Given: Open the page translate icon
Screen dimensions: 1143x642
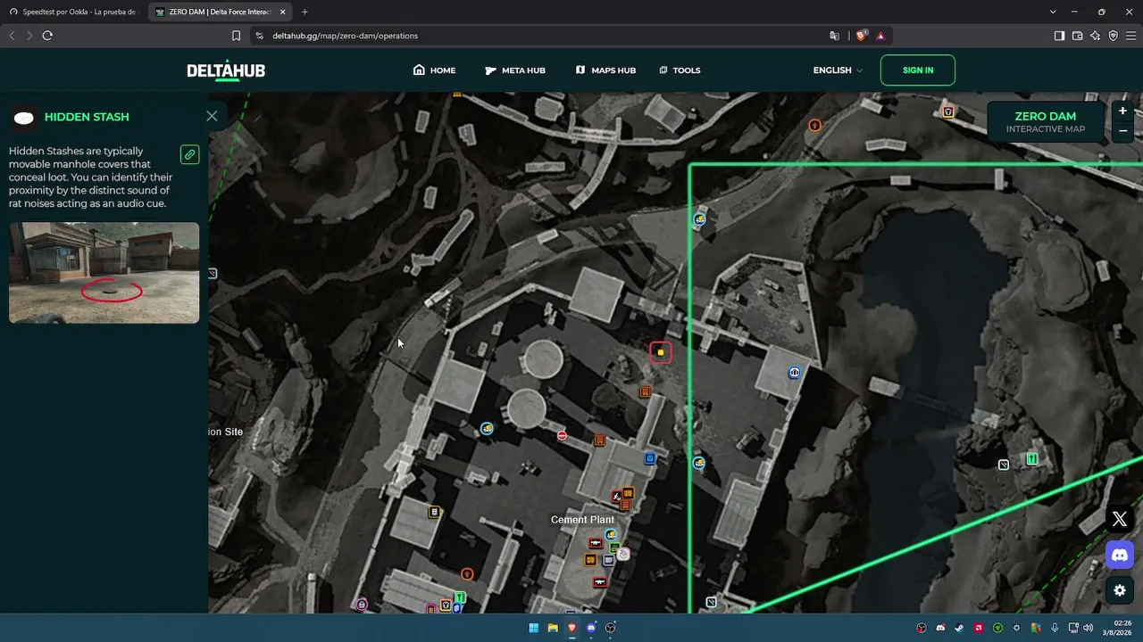Looking at the screenshot, I should [834, 36].
